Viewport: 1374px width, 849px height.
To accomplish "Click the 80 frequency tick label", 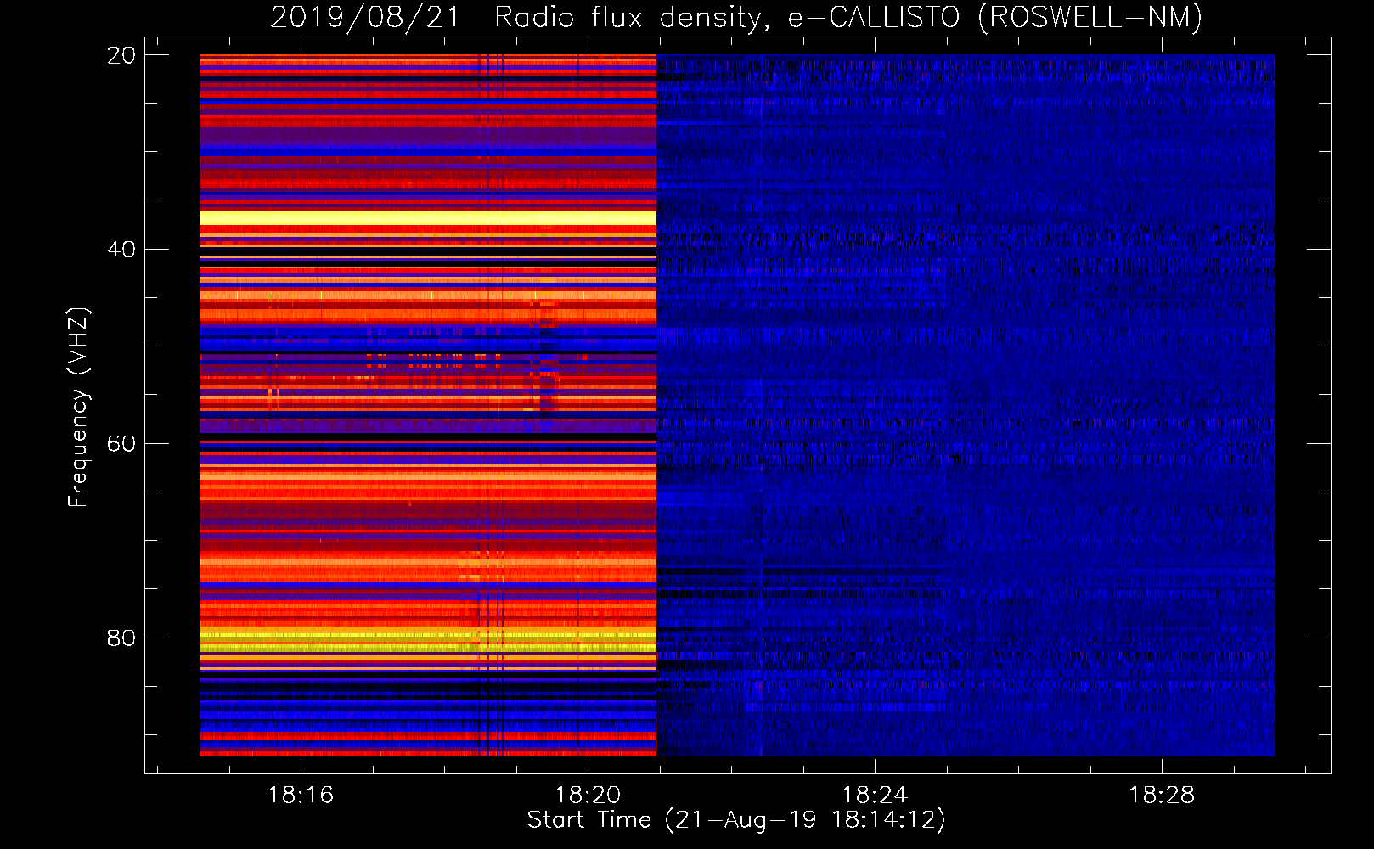I will pos(121,638).
